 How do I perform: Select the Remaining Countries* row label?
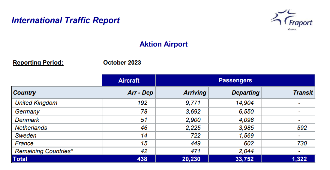pyautogui.click(x=44, y=151)
